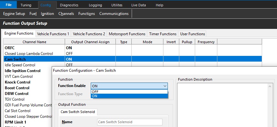
Task: Select the User Functions tab
Action: (193, 34)
